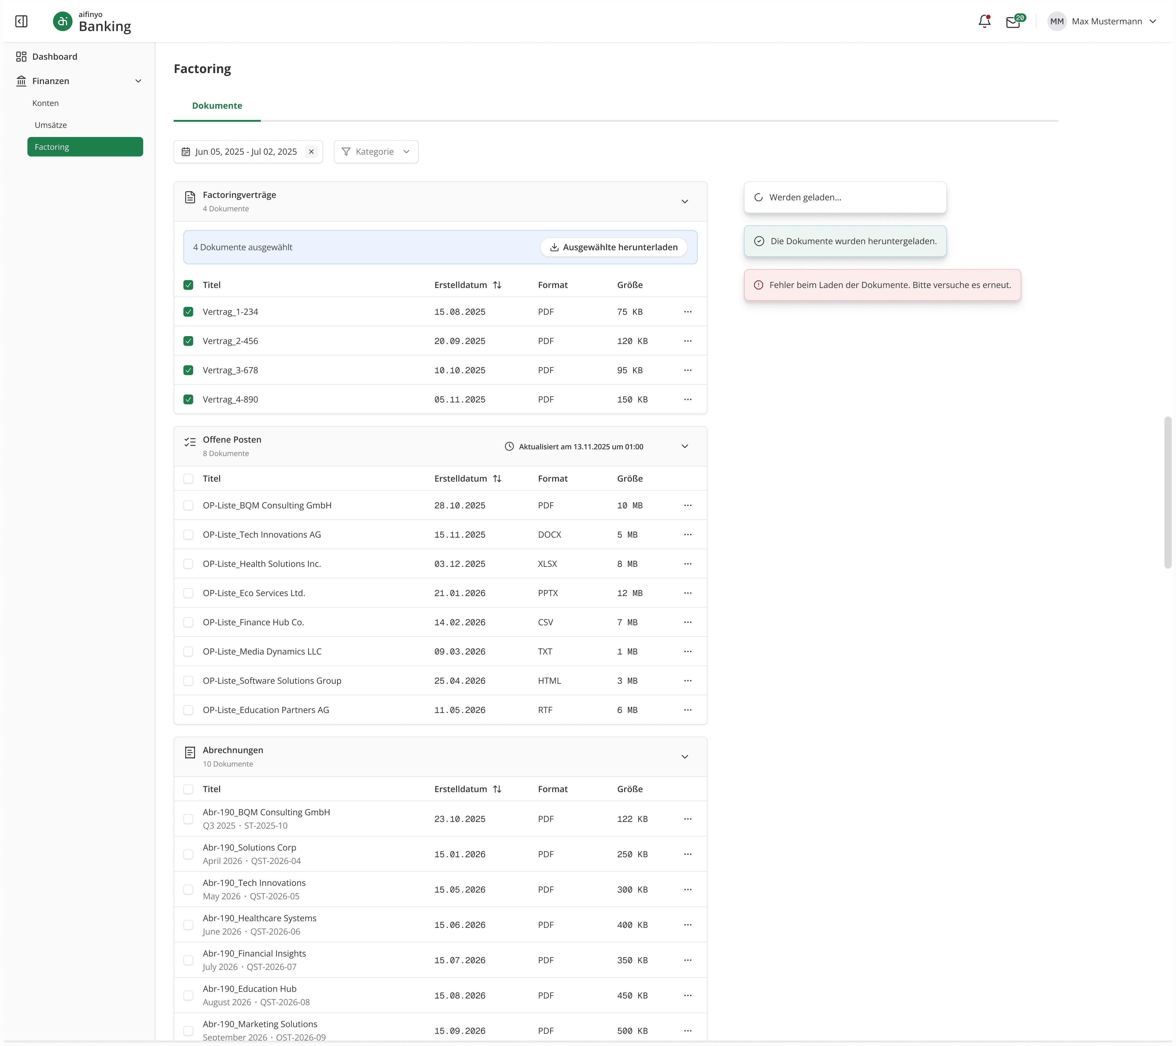Open the mail inbox with 20 badge

point(1013,22)
